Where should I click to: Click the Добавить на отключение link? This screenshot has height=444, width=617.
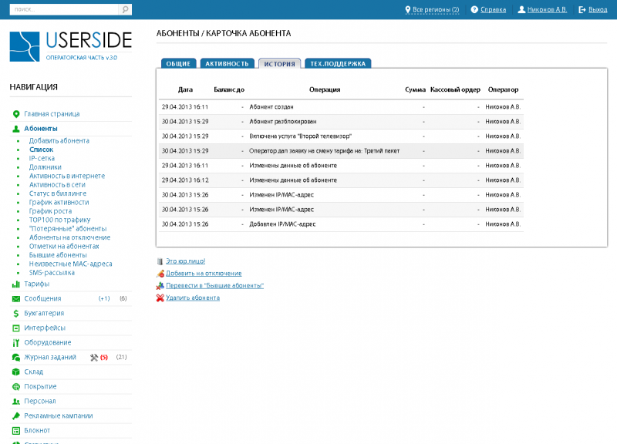(203, 274)
